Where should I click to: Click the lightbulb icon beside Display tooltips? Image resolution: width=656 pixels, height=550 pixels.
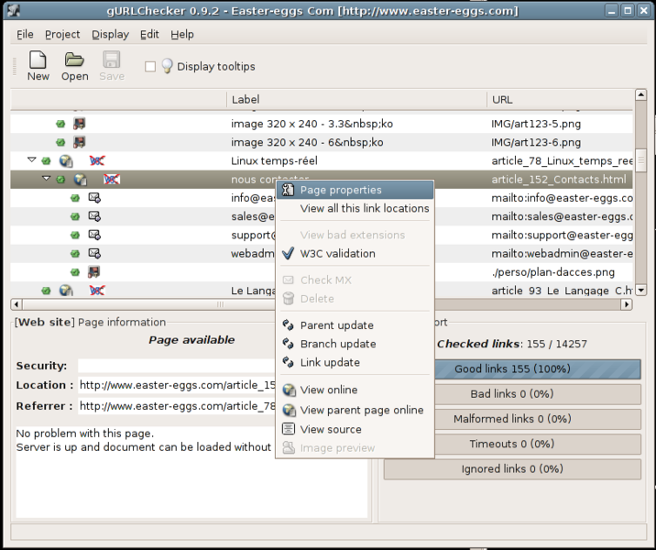167,66
